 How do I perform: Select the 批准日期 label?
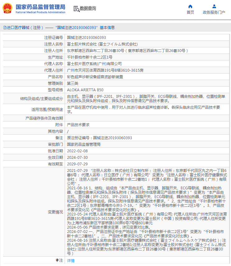(55, 151)
